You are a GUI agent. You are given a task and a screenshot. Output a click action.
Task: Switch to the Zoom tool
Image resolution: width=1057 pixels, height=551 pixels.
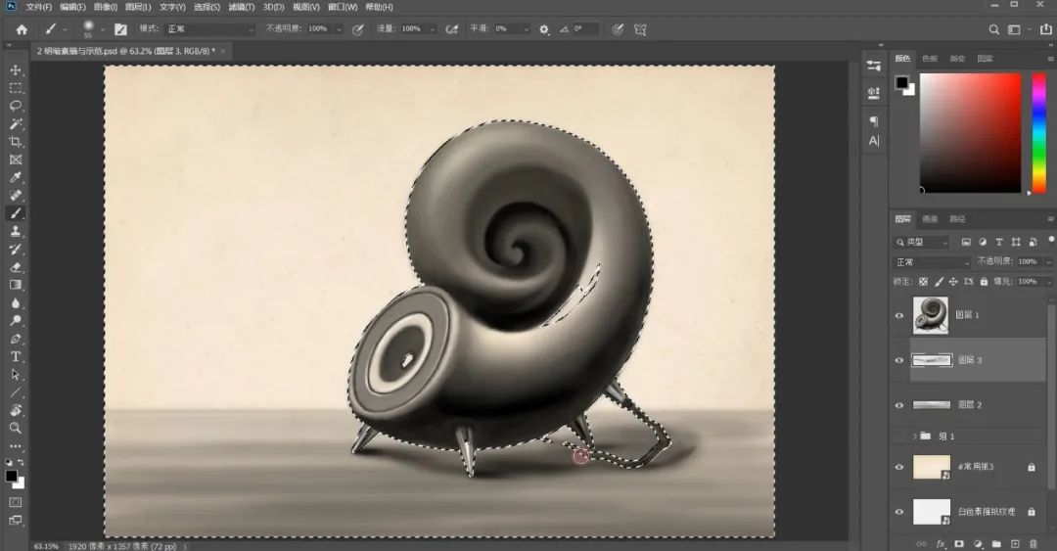coord(16,428)
